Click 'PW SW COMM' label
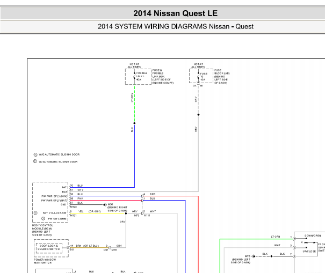 pyautogui.click(x=57, y=219)
